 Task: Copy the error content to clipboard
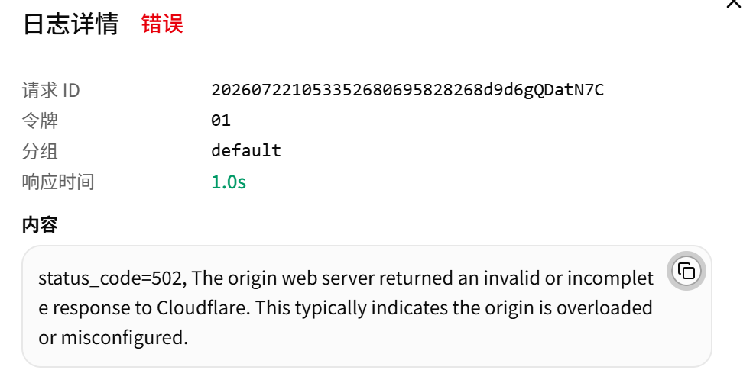click(686, 271)
